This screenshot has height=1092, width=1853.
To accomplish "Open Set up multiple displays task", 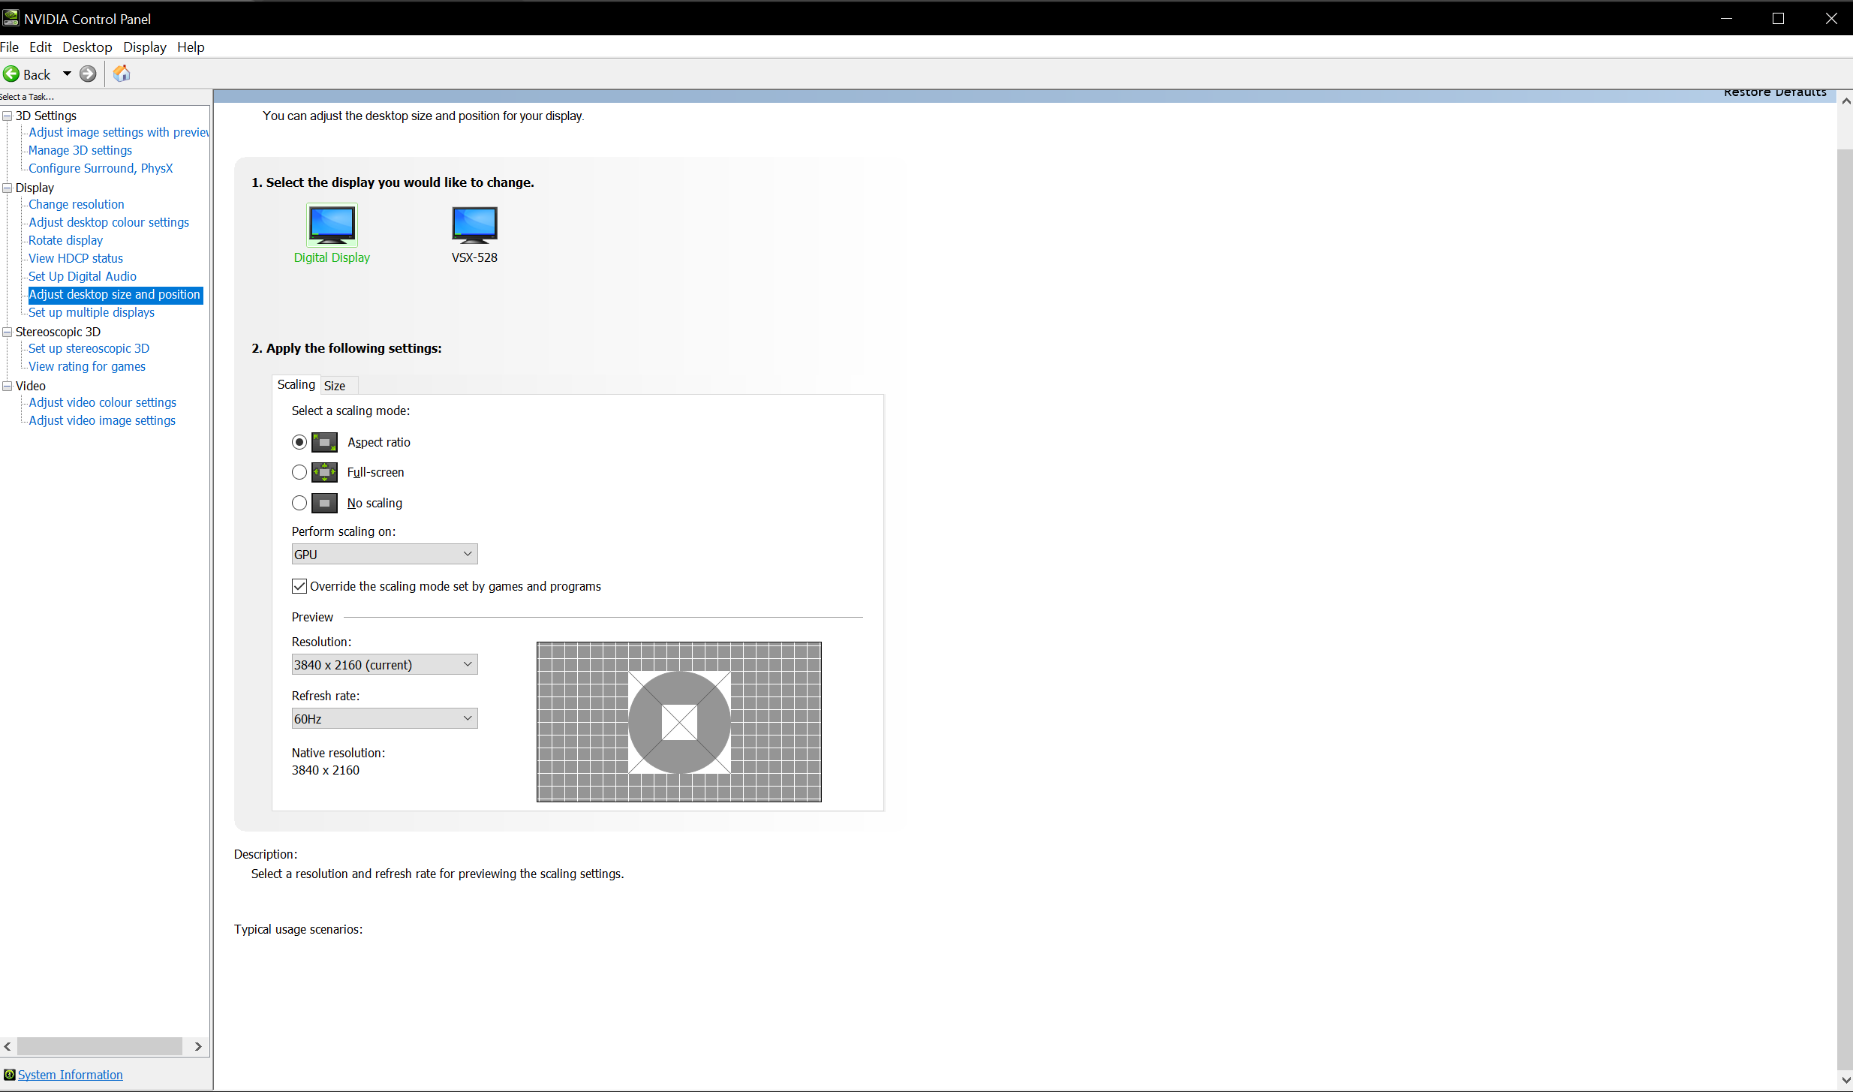I will [92, 312].
